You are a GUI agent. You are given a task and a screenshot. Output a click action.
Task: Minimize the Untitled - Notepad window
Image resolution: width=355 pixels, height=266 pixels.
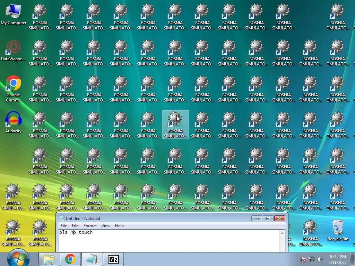257,219
